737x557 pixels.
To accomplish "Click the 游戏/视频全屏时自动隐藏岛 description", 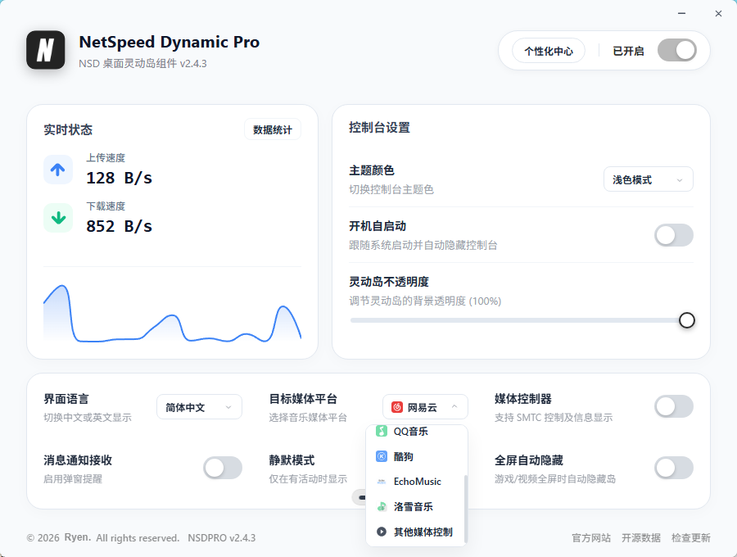I will 555,478.
